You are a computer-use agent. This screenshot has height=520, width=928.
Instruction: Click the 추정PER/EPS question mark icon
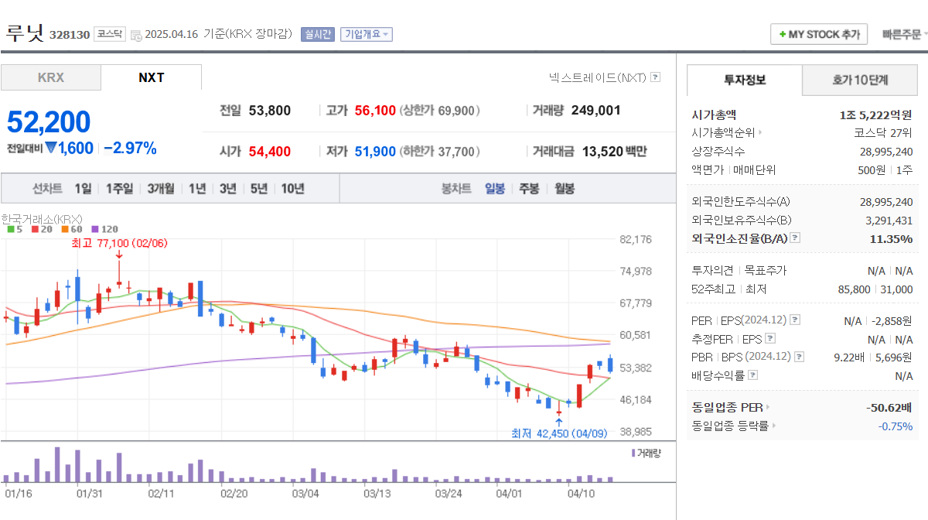click(x=770, y=338)
